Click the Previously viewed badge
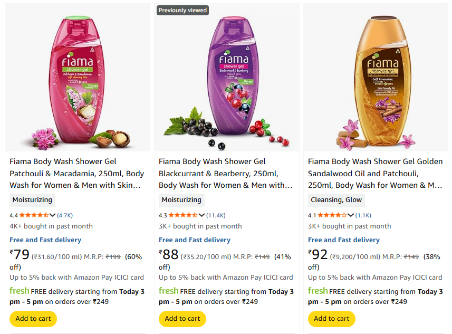The image size is (452, 334). [182, 10]
